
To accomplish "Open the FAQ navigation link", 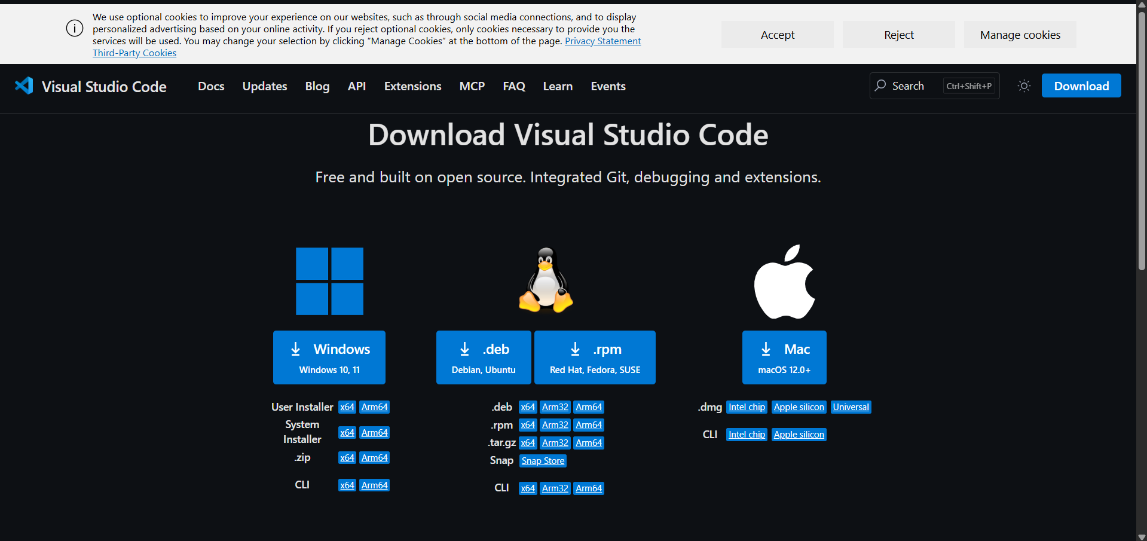I will pos(514,86).
